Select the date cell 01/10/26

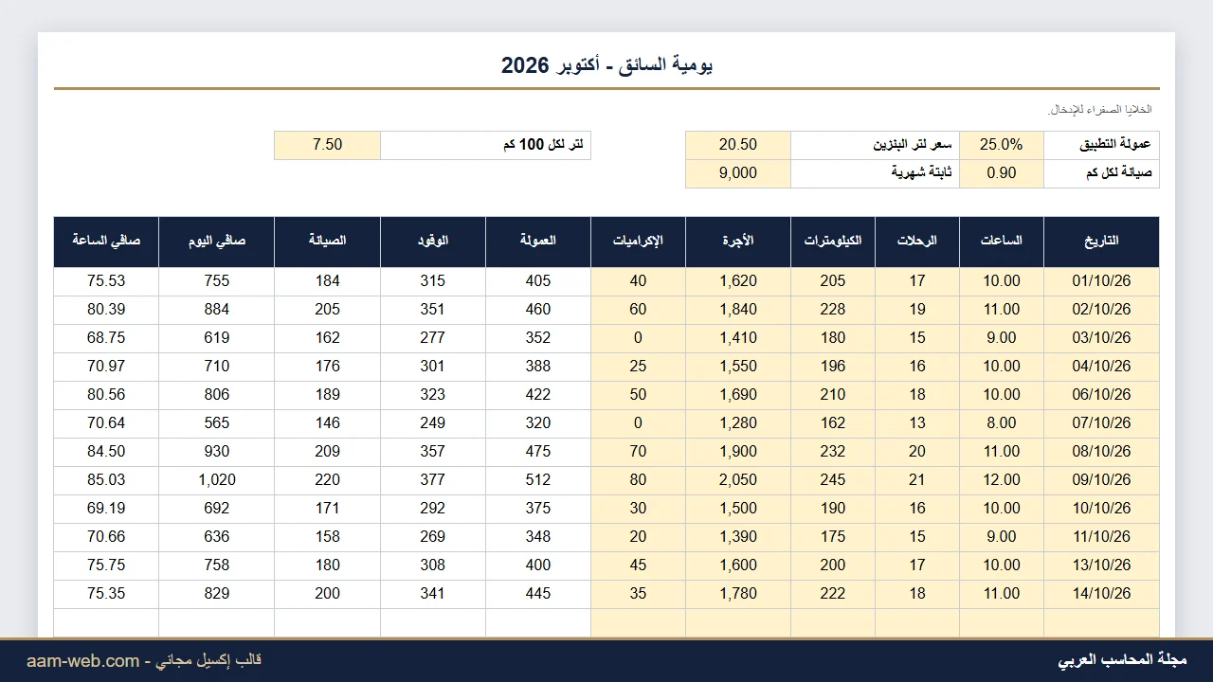(1101, 281)
